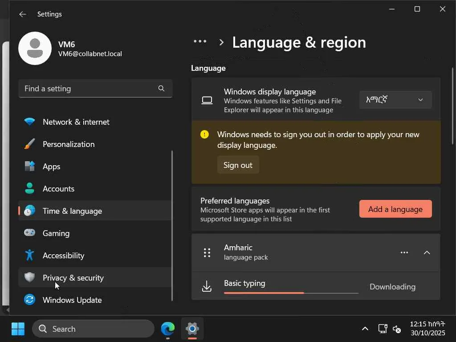Maximize the Settings window

click(x=417, y=9)
